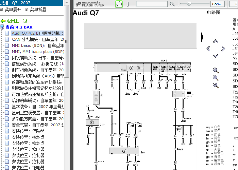Click the sidebar vertical scrollbar thumb
The height and width of the screenshot is (170, 238).
(x=67, y=41)
